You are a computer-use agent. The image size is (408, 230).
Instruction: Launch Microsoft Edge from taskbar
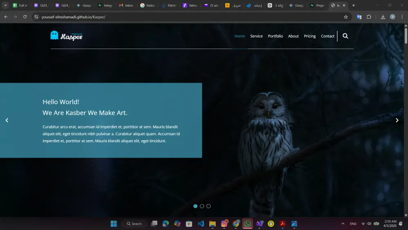166,223
